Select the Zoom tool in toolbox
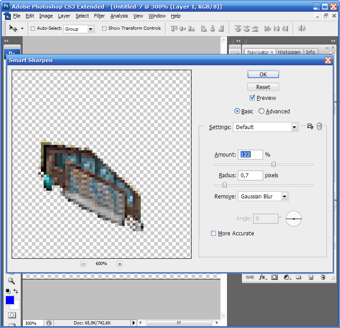Image resolution: width=340 pixels, height=328 pixels. point(11,281)
